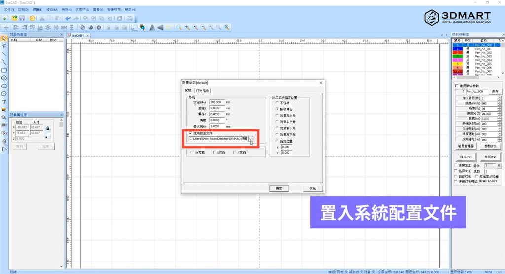Click the yellow gear settings icon

click(x=33, y=18)
